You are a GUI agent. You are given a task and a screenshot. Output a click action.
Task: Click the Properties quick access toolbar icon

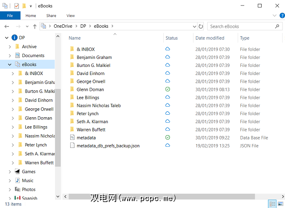click(17, 6)
